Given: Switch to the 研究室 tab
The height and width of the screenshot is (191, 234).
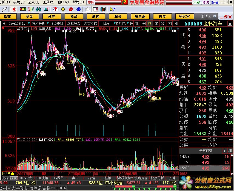Looking at the screenshot, I should 184,16.
